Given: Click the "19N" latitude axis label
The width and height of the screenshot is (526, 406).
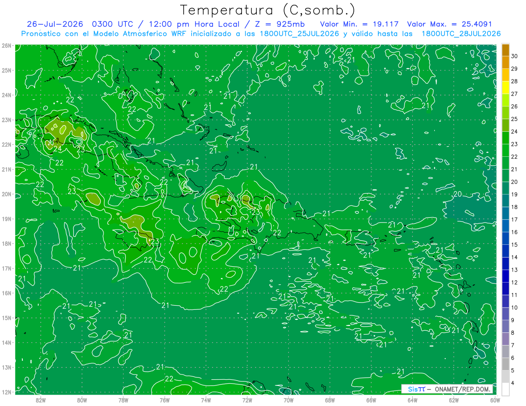Looking at the screenshot, I should click(7, 219).
